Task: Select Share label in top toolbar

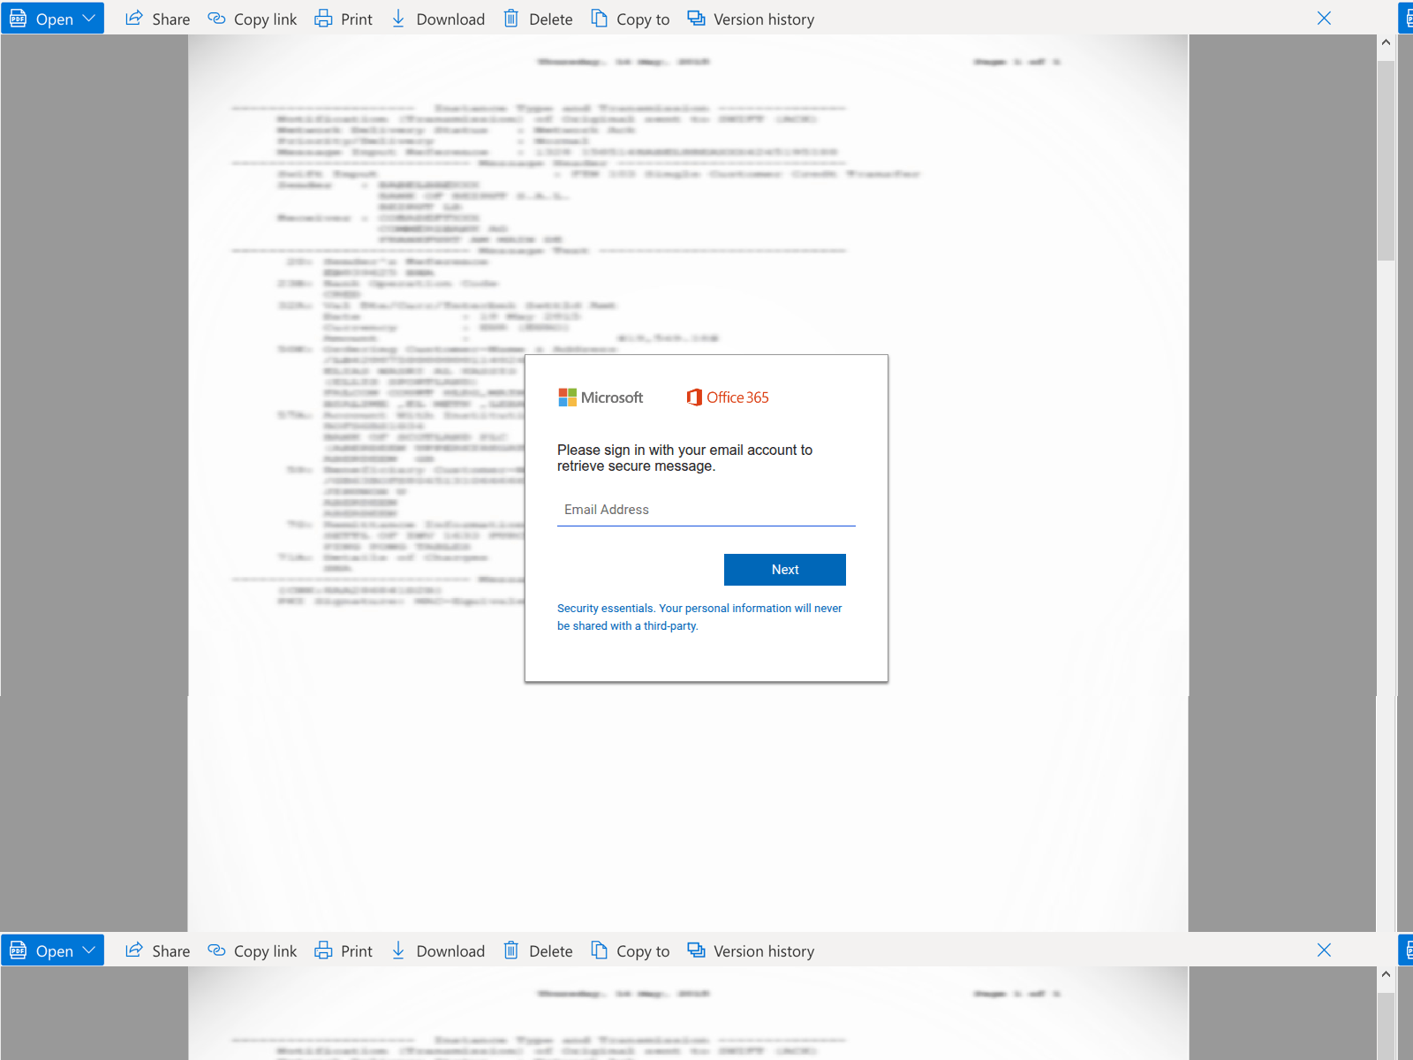Action: coord(171,19)
